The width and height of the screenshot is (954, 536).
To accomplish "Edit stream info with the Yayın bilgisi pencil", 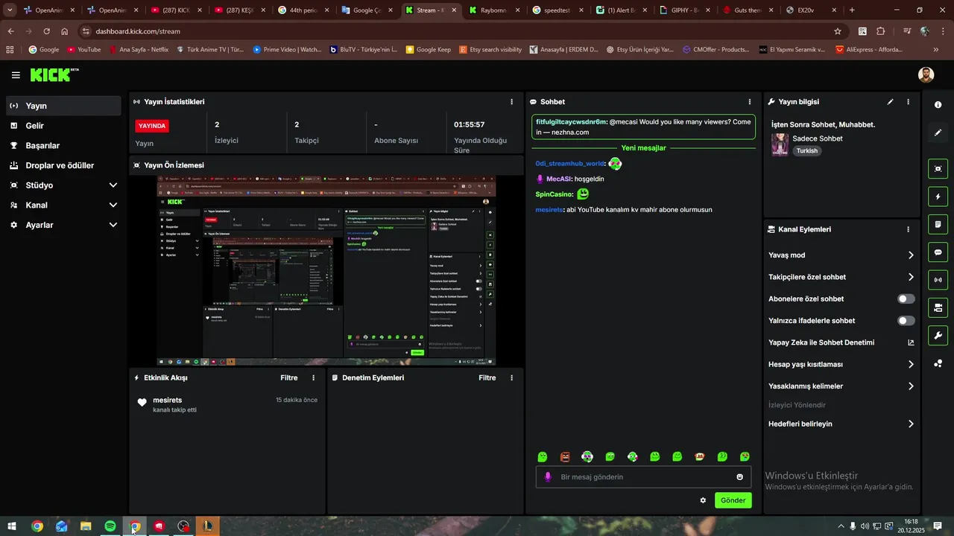I will coord(890,102).
